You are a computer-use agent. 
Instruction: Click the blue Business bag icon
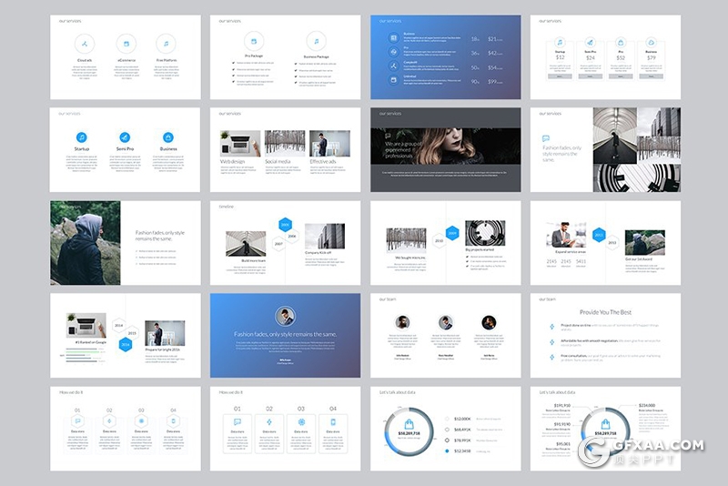click(167, 137)
